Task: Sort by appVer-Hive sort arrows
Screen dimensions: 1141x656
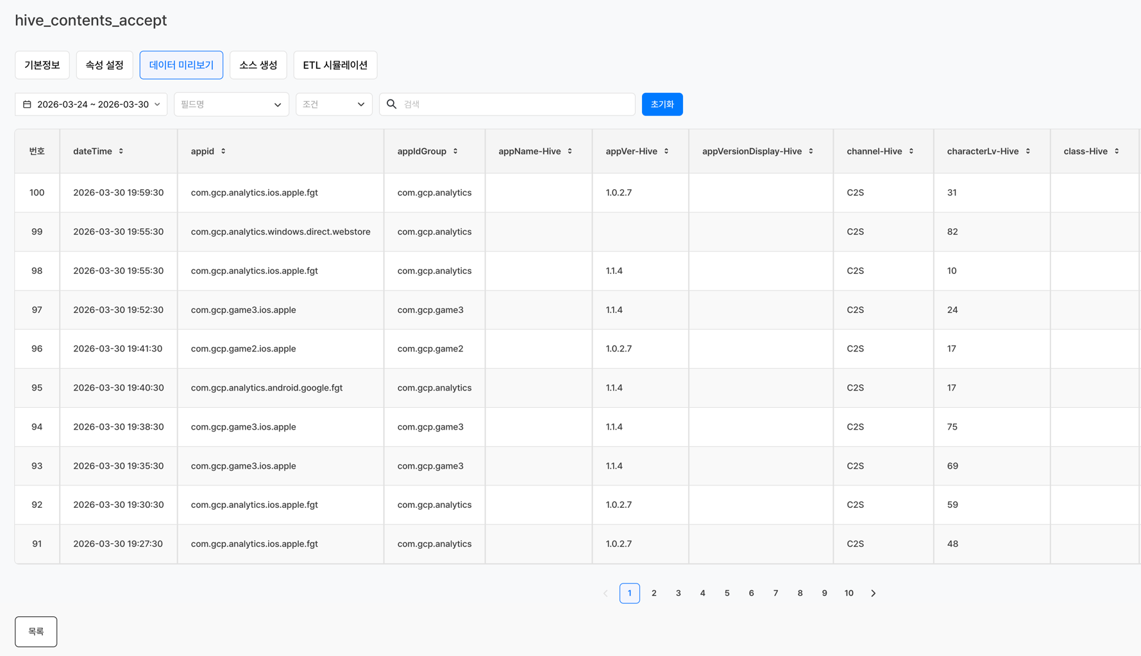Action: 666,151
